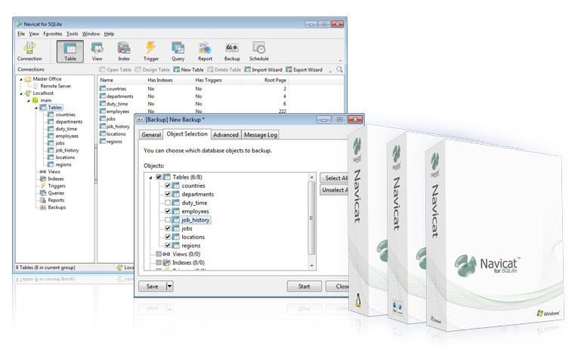Screen dimensions: 584x358
Task: Open the View toolbar icon
Action: (x=97, y=51)
